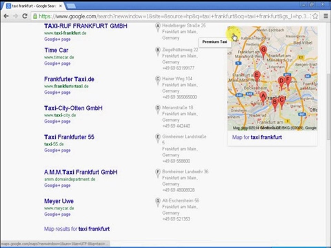The width and height of the screenshot is (331, 248).
Task: Click gray marker D next to Merianstraße
Action: coord(158,109)
